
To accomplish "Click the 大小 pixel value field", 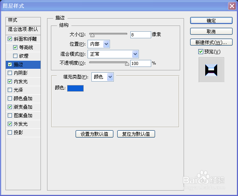I will point(141,35).
